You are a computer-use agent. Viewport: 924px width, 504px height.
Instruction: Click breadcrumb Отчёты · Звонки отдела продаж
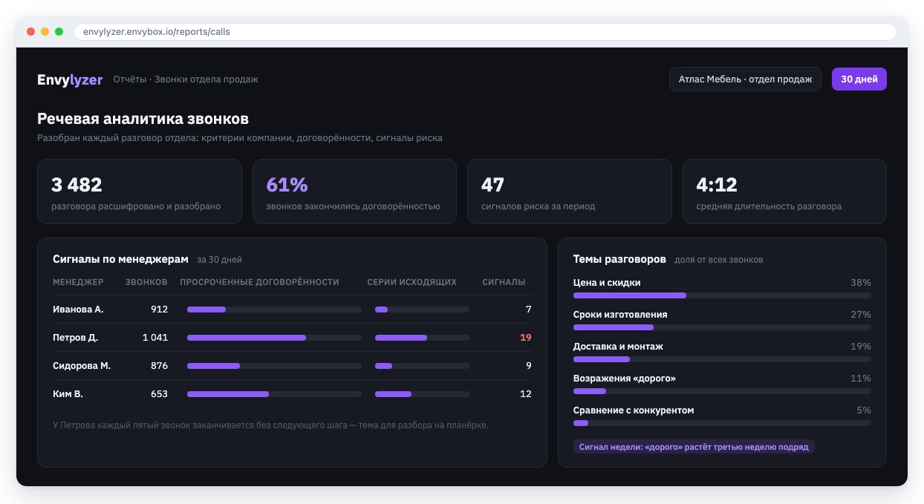186,79
